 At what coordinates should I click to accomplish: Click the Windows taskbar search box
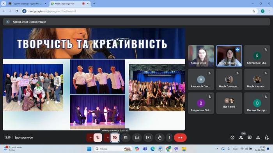(x=113, y=149)
